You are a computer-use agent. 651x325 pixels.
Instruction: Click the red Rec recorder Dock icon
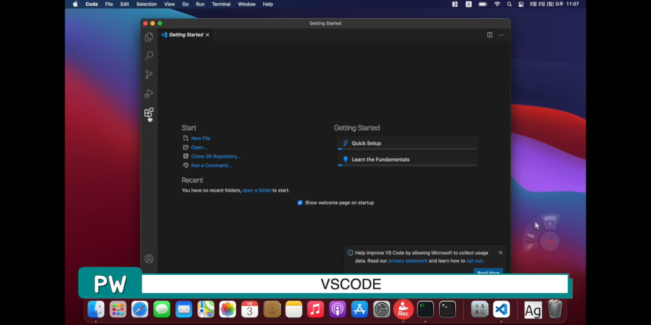pyautogui.click(x=403, y=309)
